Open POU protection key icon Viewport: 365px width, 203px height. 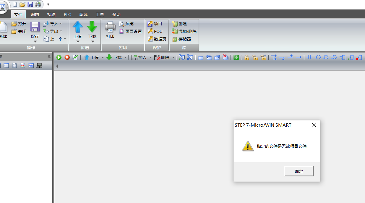point(150,31)
